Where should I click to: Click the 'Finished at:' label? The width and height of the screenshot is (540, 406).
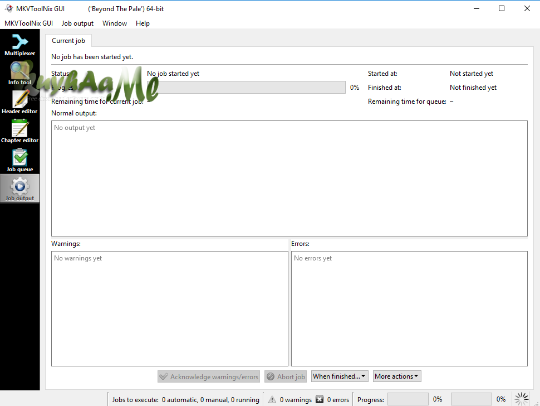pyautogui.click(x=385, y=88)
